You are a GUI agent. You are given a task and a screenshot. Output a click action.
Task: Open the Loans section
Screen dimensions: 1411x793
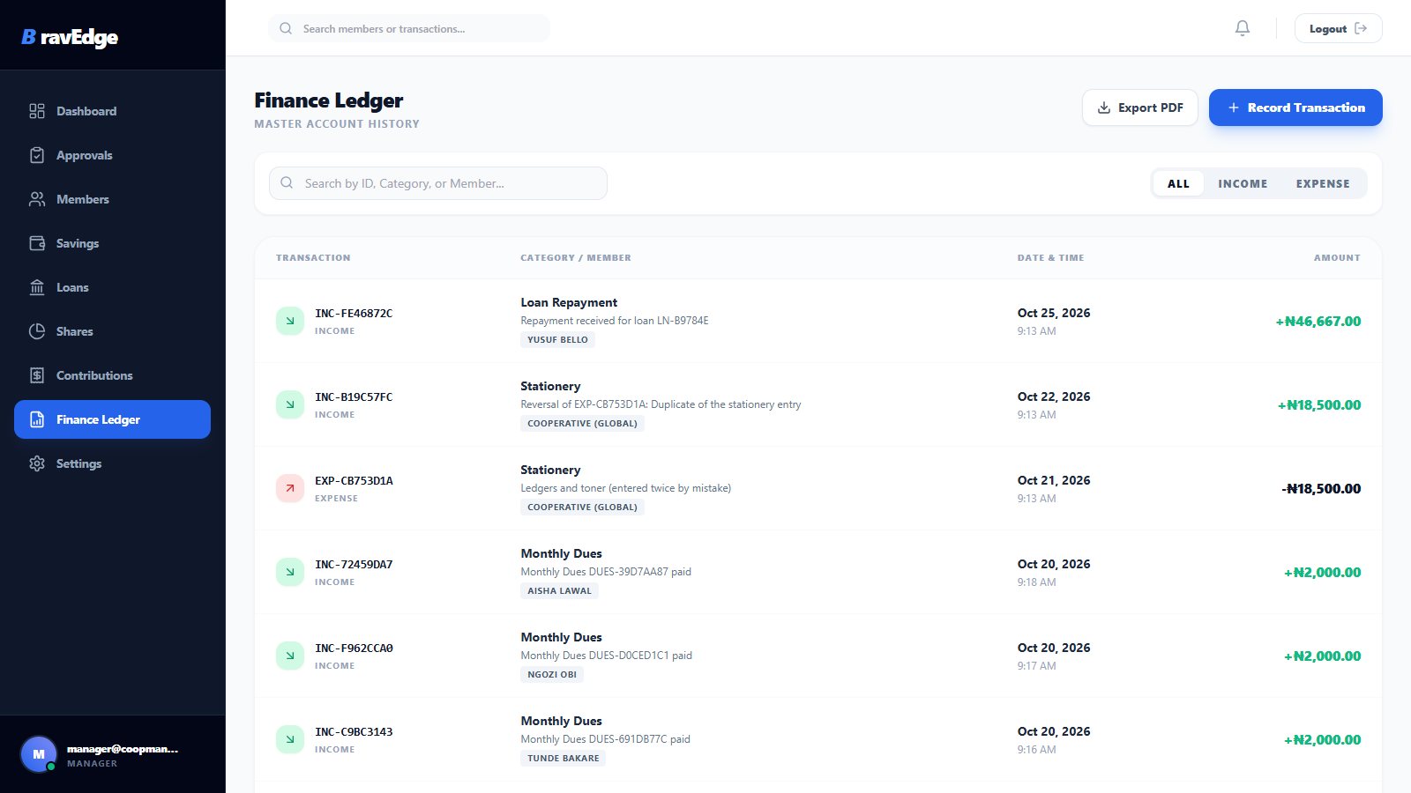click(x=112, y=287)
